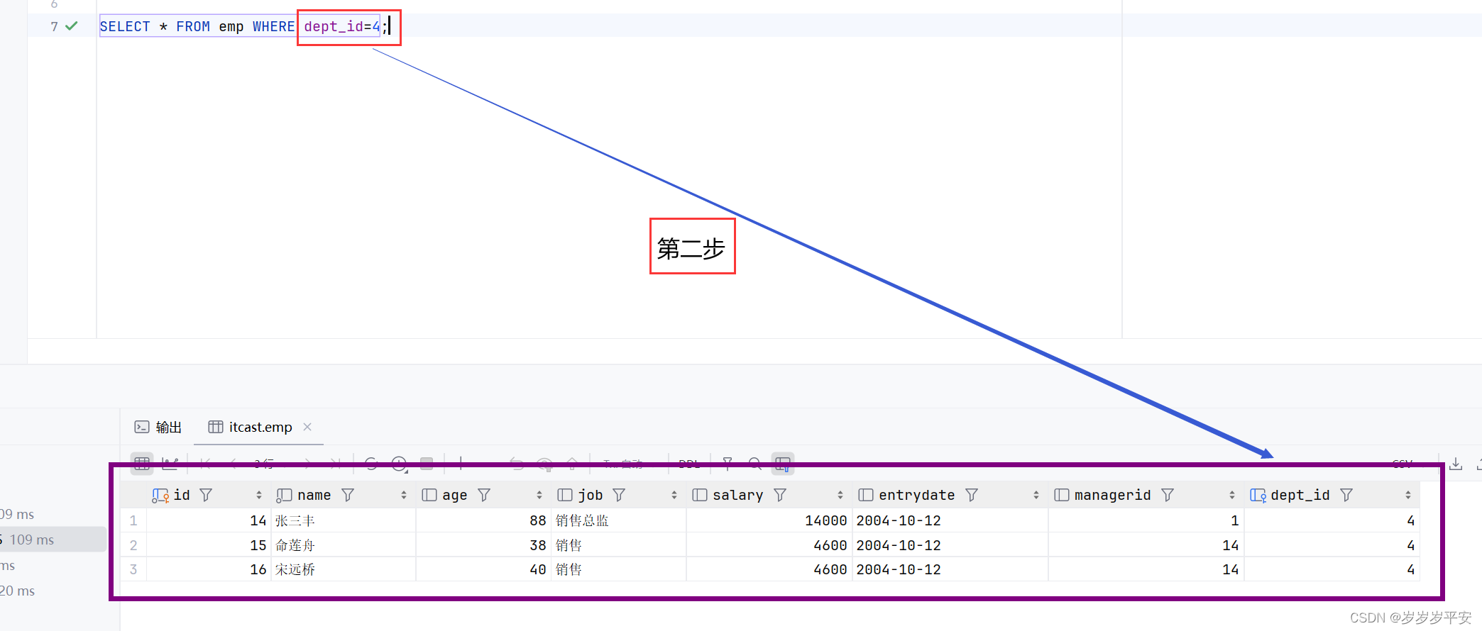The height and width of the screenshot is (631, 1482).
Task: Toggle sort arrows on dept_id column
Action: pos(1408,495)
